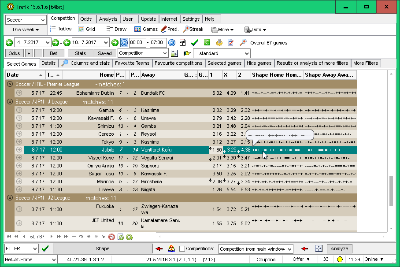Click the start time field showing 00:00

click(x=138, y=43)
